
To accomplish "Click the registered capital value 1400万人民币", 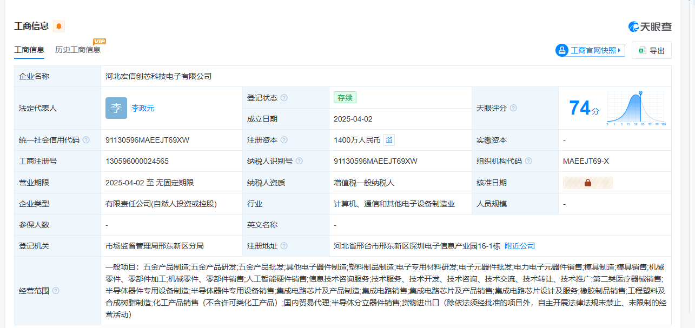I will [x=358, y=140].
